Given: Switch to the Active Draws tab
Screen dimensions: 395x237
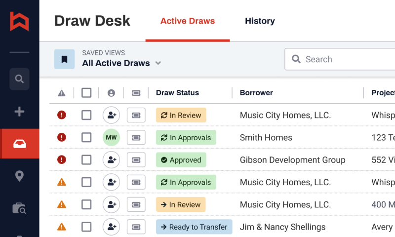Looking at the screenshot, I should tap(188, 21).
